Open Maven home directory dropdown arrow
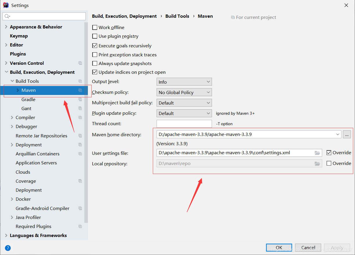 click(x=338, y=134)
